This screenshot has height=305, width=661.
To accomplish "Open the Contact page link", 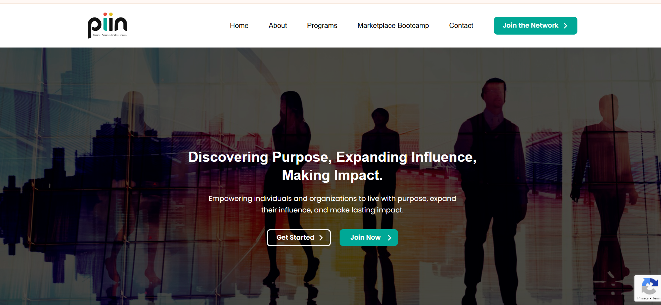I will click(461, 26).
